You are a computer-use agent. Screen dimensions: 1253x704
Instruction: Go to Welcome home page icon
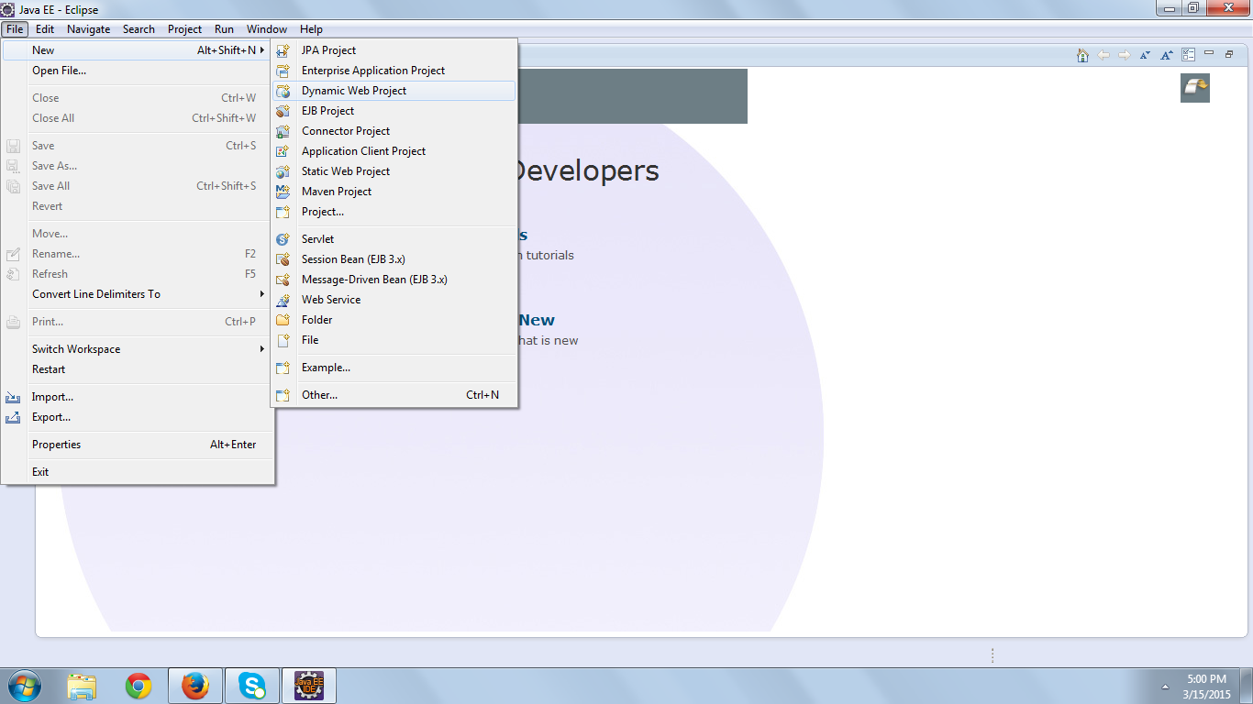pos(1082,55)
